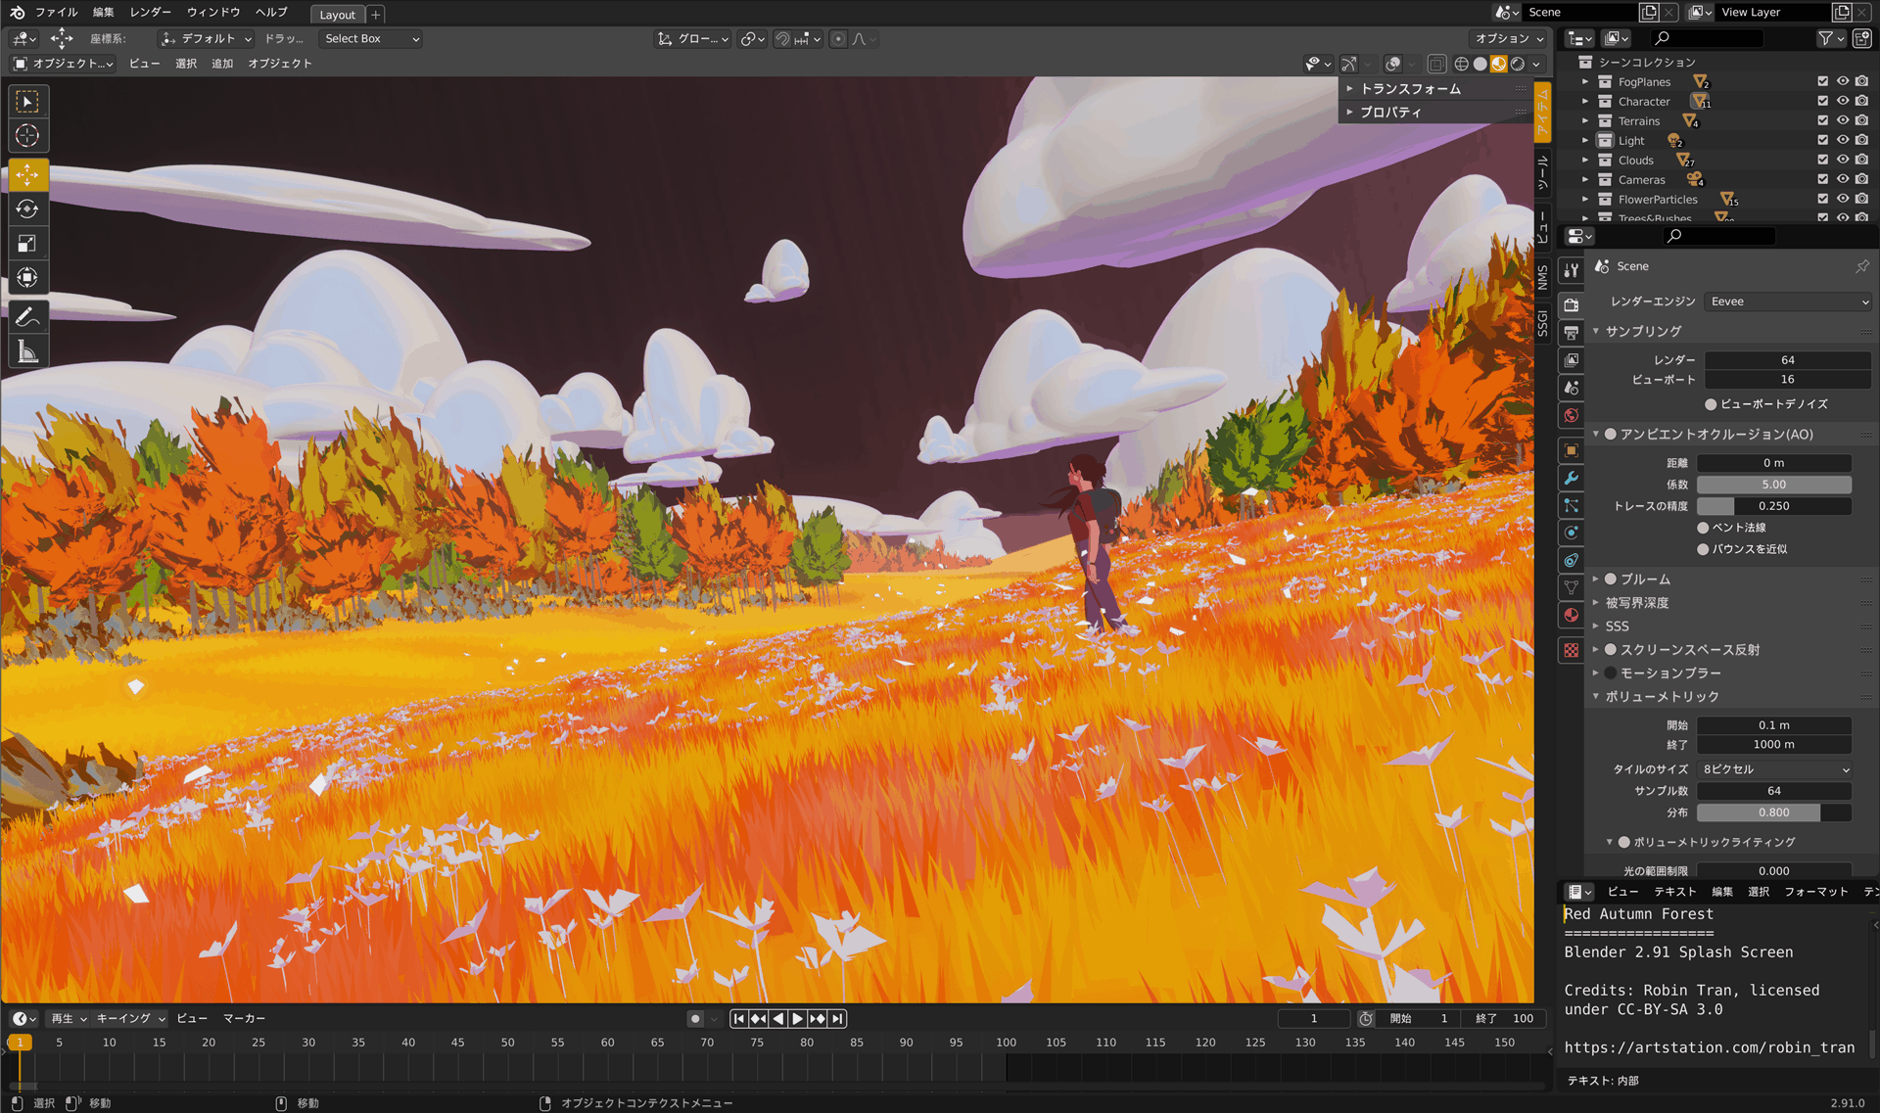Image resolution: width=1880 pixels, height=1113 pixels.
Task: Open the Render menu
Action: tap(151, 13)
